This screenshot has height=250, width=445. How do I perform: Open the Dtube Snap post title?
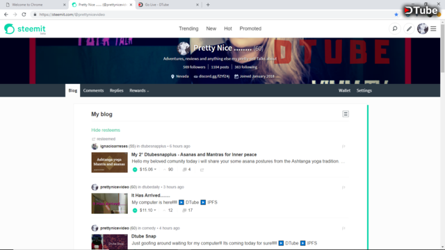click(144, 236)
